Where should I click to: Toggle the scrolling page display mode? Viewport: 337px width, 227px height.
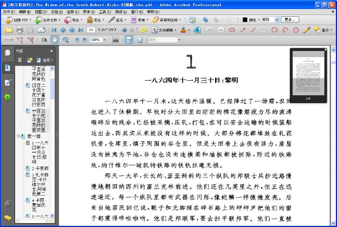pos(129,40)
